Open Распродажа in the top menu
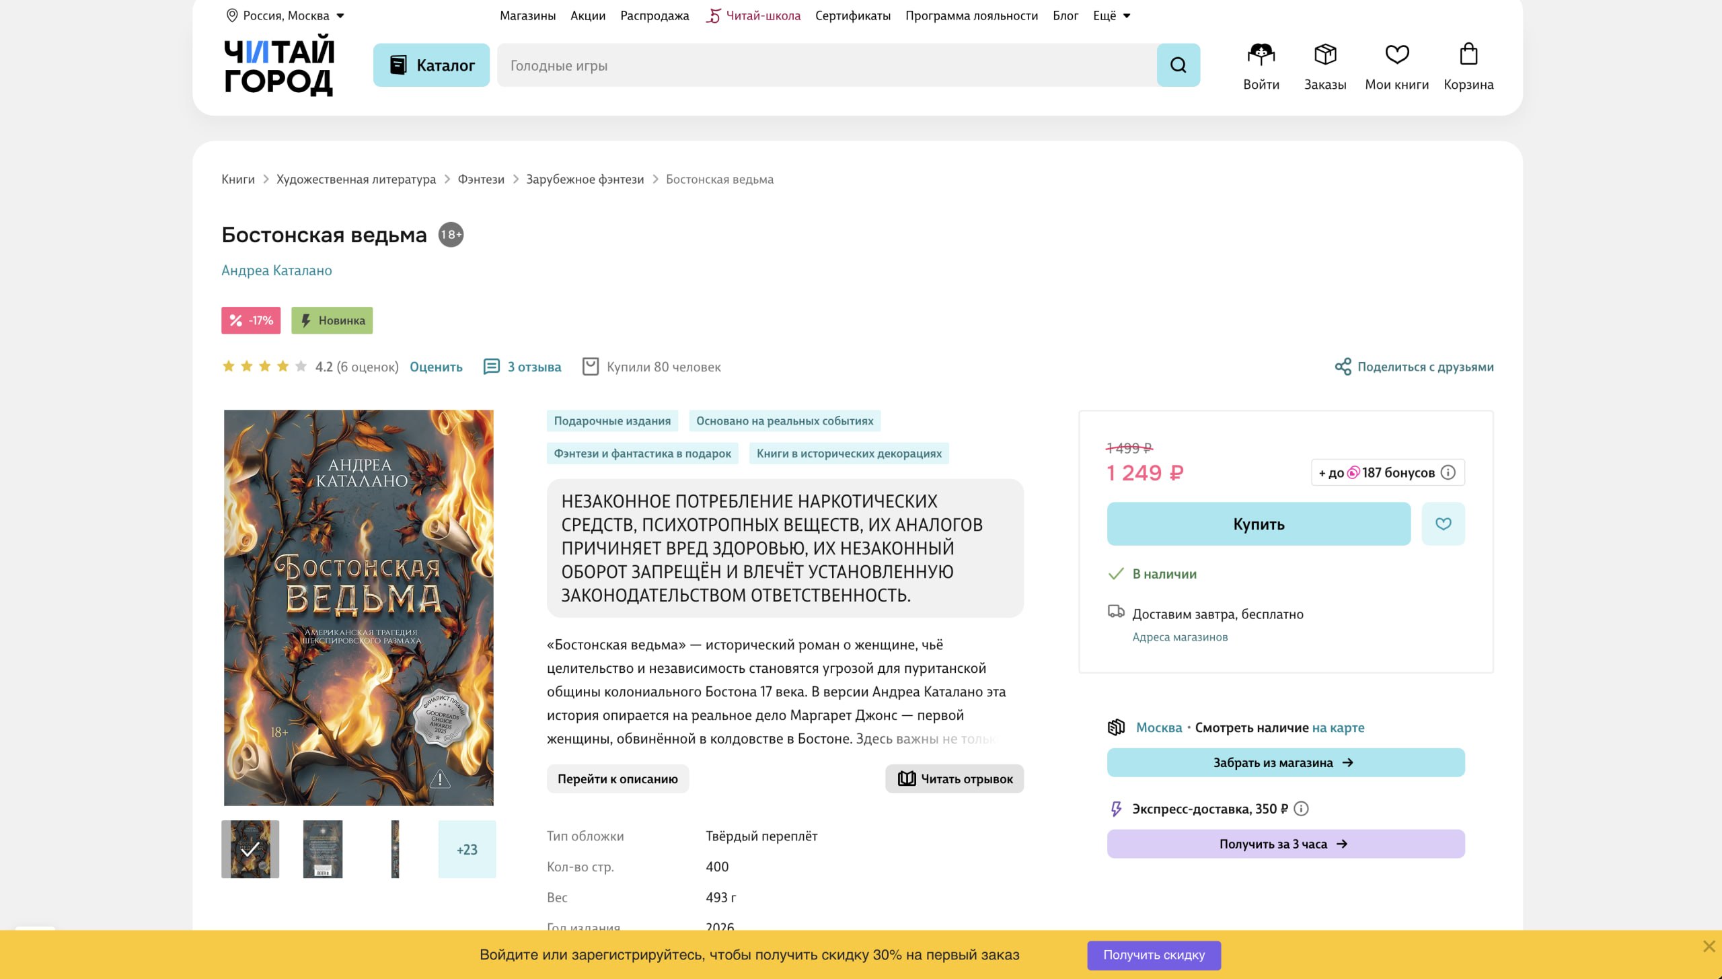The image size is (1722, 979). (654, 15)
